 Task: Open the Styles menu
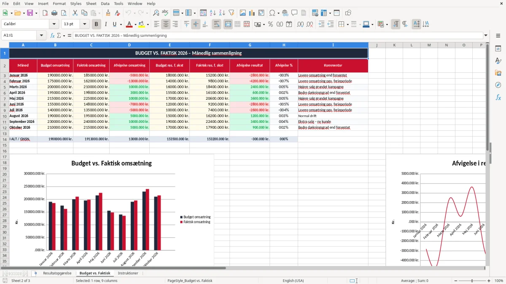click(x=76, y=3)
